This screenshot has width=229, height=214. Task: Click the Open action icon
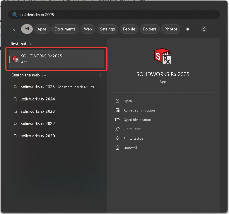117,101
